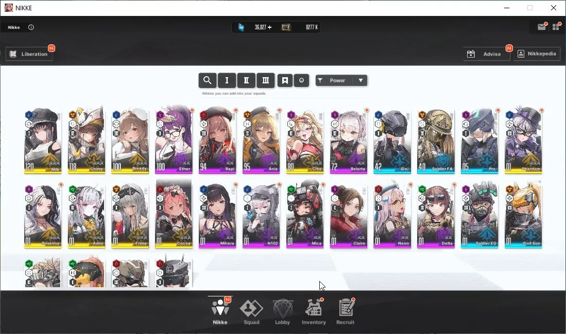Toggle the burst I filter
This screenshot has width=566, height=334.
(x=227, y=80)
